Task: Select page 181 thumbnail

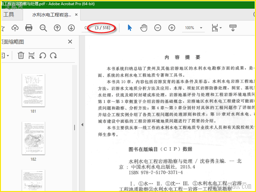Action: tap(34, 90)
